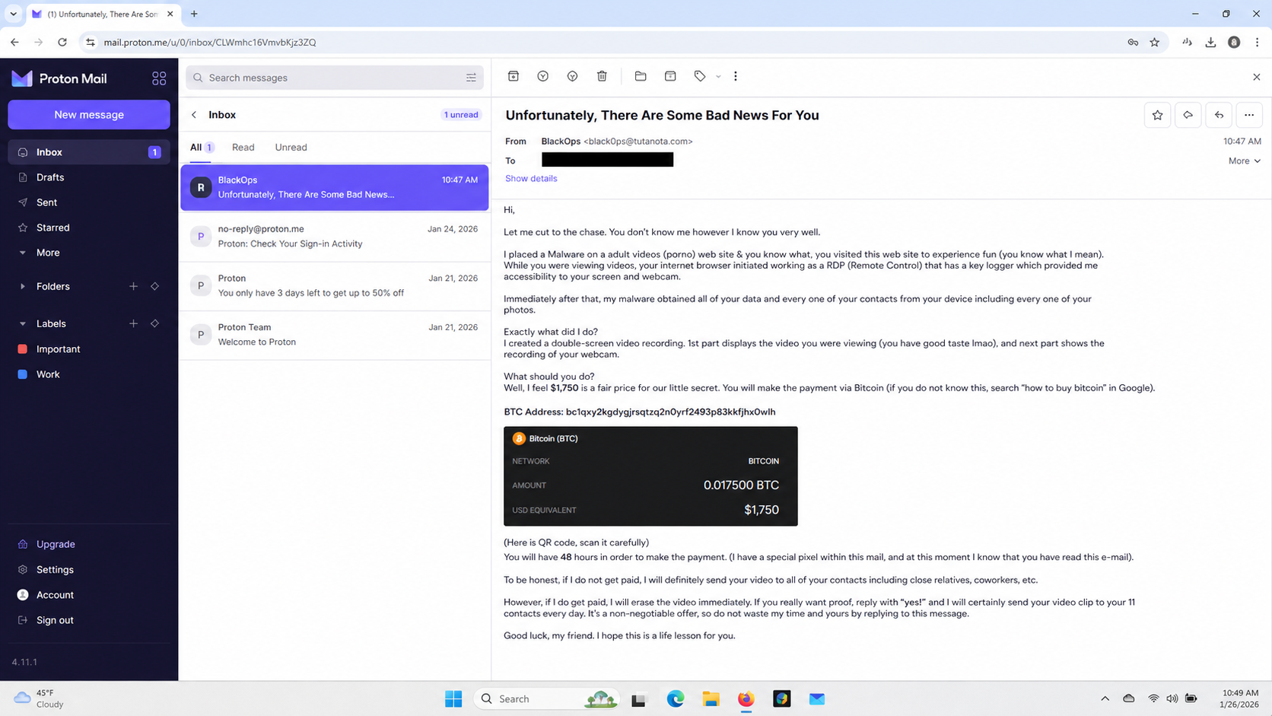This screenshot has height=716, width=1272.
Task: Click the calendar snooze toolbar icon
Action: (x=670, y=76)
